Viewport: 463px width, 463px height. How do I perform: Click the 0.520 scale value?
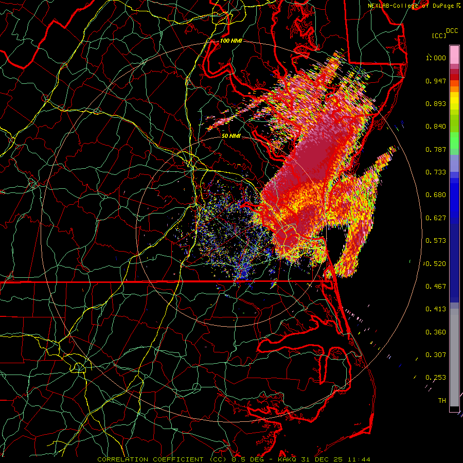436,264
